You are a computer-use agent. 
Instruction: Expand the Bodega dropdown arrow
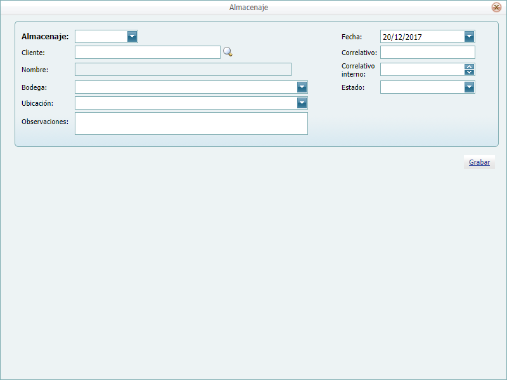click(x=302, y=87)
